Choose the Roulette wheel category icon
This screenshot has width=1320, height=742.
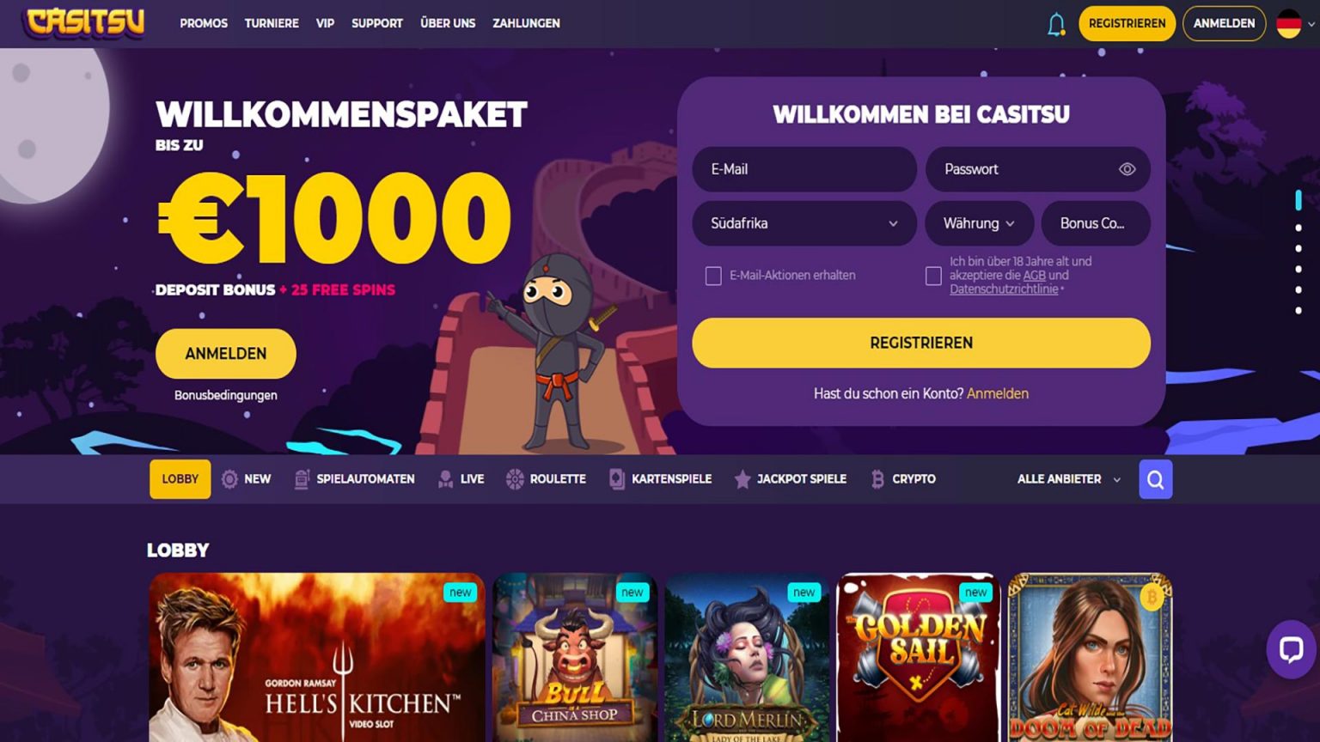515,479
